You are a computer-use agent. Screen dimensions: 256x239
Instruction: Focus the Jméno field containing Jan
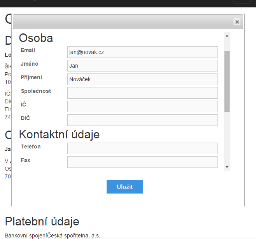tap(142, 66)
